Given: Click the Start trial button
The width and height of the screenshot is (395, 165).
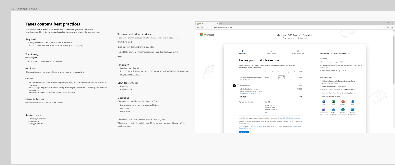Looking at the screenshot, I should pos(244,132).
